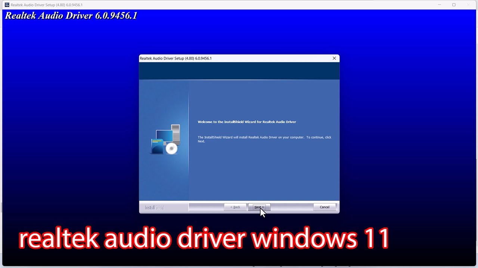The image size is (478, 268).
Task: Click the InstallShield logo in the dialog footer
Action: (x=154, y=207)
